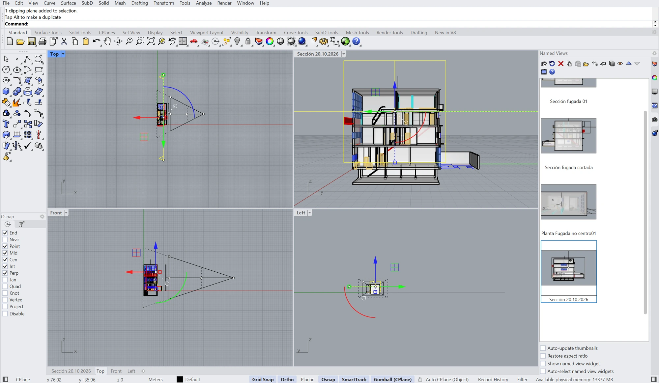
Task: Select the Text tool in sidebar
Action: pos(6,124)
